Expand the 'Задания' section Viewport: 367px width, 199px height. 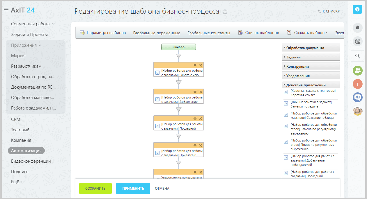(311, 57)
